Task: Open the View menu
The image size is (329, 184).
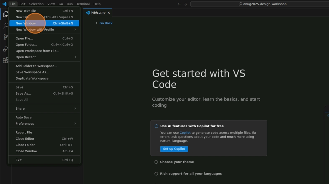Action: 51,4
